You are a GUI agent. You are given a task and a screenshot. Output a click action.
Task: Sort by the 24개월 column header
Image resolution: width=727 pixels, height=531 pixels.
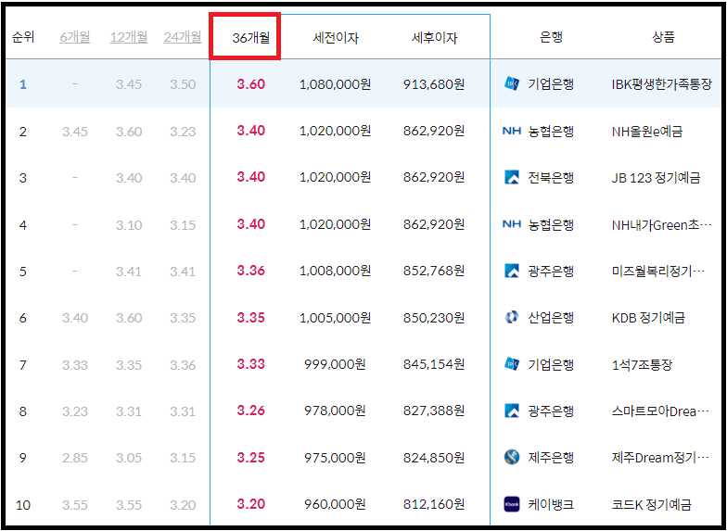click(x=182, y=37)
